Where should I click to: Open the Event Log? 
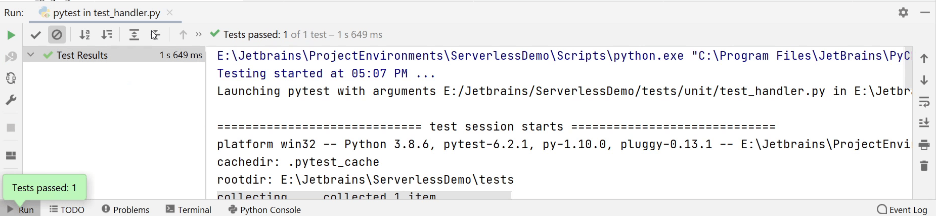pos(902,209)
